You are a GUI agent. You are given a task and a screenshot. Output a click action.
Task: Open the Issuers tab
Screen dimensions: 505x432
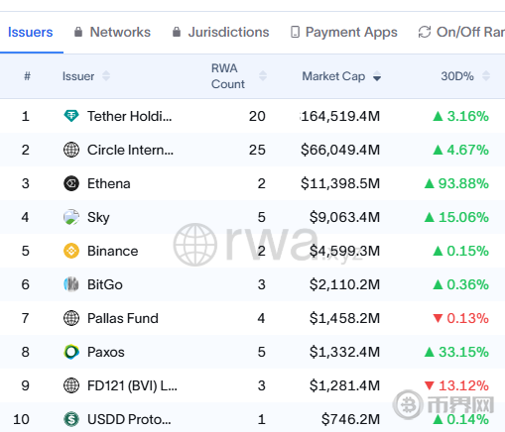pos(30,33)
